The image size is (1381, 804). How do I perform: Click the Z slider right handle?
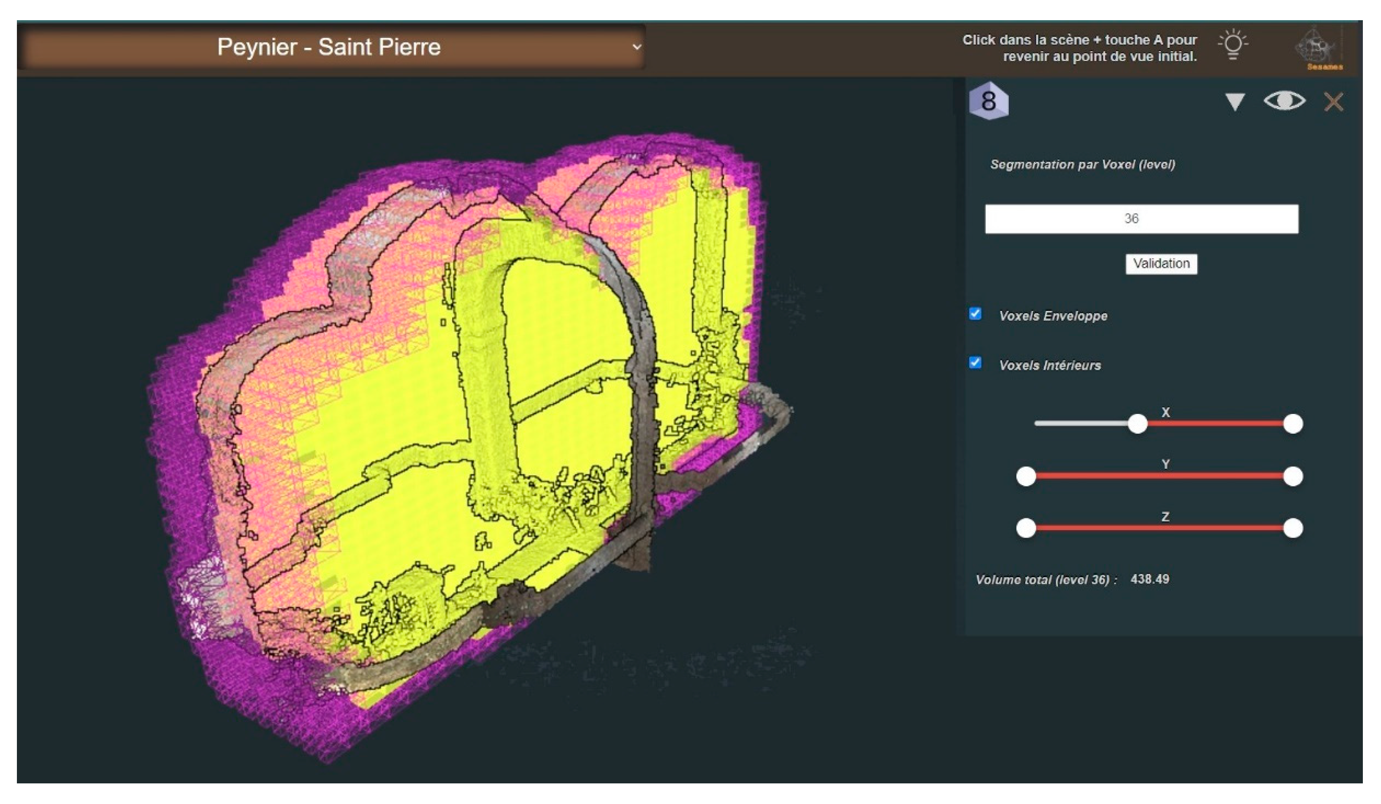(x=1293, y=528)
